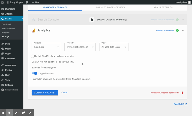The height and width of the screenshot is (116, 192).
Task: Click the Pages icon in the sidebar
Action: (x=3, y=54)
